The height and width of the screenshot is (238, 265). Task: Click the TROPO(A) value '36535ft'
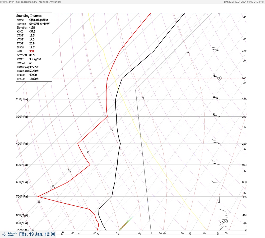pos(34,67)
